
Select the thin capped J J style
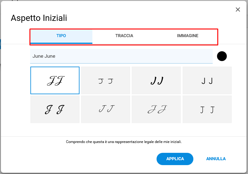207,109
